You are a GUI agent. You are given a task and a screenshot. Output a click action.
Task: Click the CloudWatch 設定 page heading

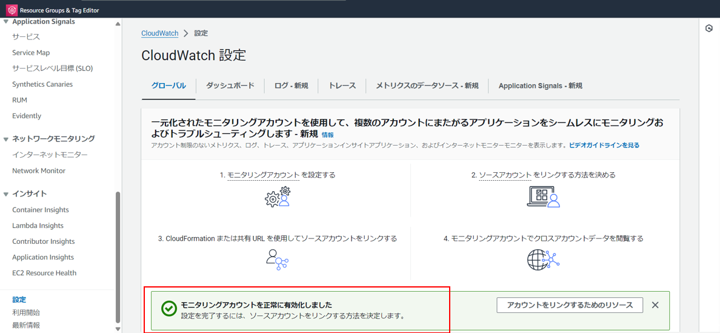tap(194, 56)
